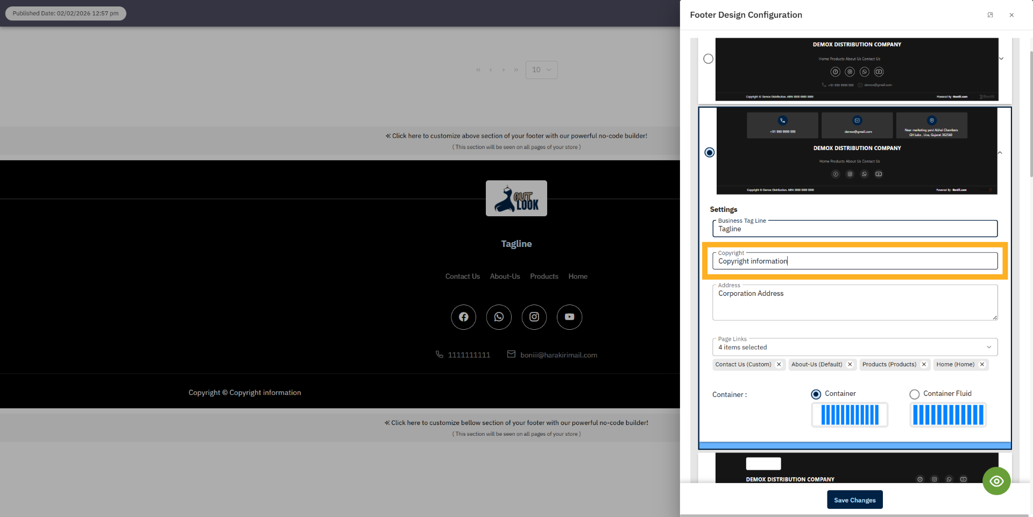Click the Instagram icon in the footer

point(534,317)
